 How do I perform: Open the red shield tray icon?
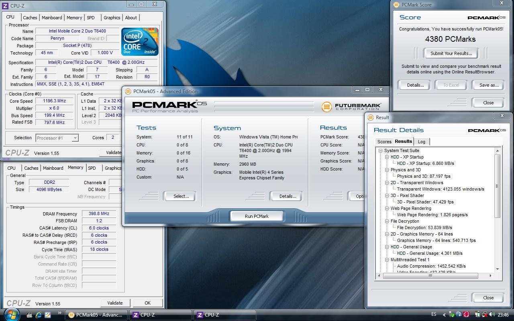point(466,315)
